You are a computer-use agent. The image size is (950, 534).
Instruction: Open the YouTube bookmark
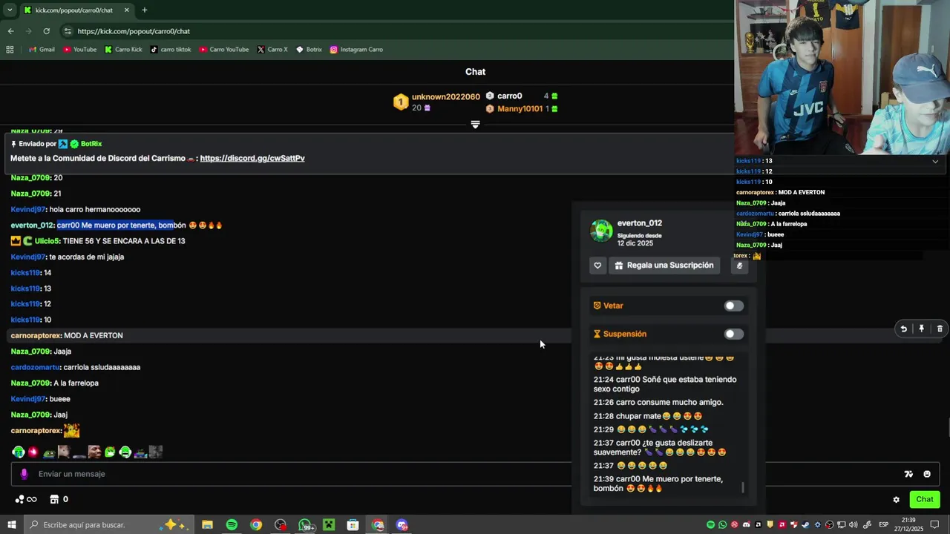coord(79,50)
